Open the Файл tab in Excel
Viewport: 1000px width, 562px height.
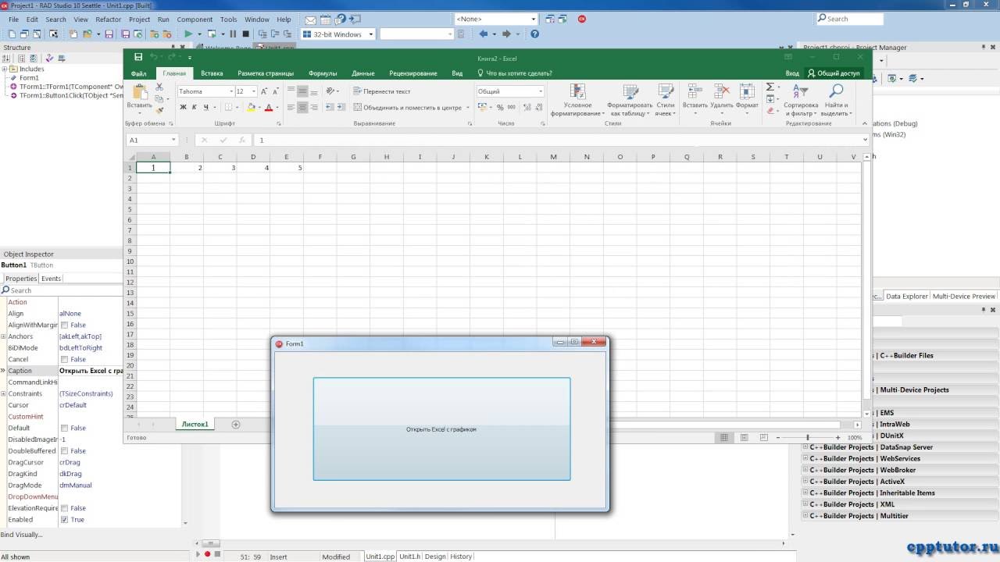pyautogui.click(x=138, y=73)
